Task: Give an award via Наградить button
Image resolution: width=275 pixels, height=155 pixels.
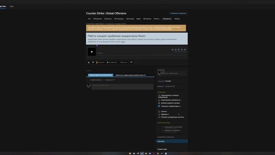Action: tap(100, 62)
